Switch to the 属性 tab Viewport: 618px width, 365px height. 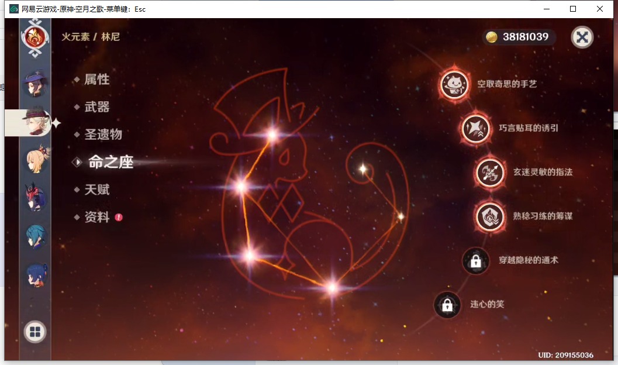pyautogui.click(x=96, y=79)
